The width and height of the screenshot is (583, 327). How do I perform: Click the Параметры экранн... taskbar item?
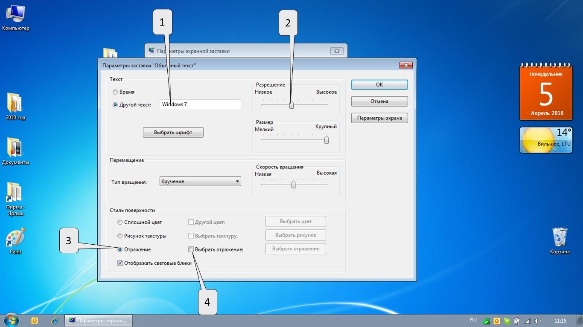[98, 321]
